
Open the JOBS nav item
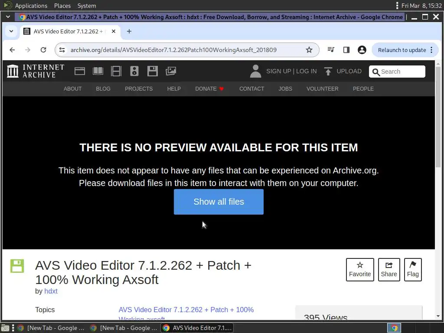(285, 89)
